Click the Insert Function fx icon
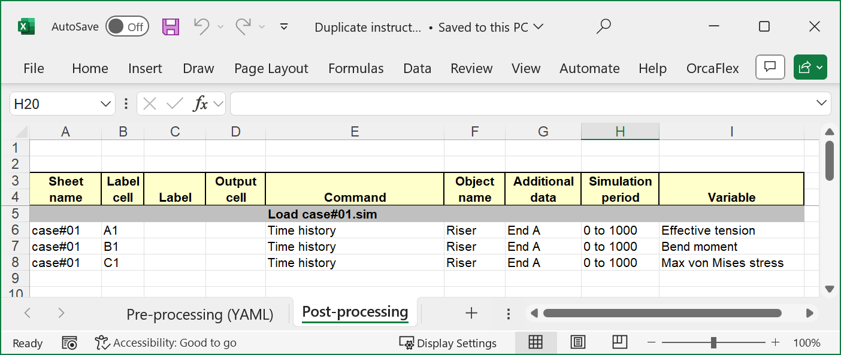The height and width of the screenshot is (355, 841). pyautogui.click(x=200, y=104)
